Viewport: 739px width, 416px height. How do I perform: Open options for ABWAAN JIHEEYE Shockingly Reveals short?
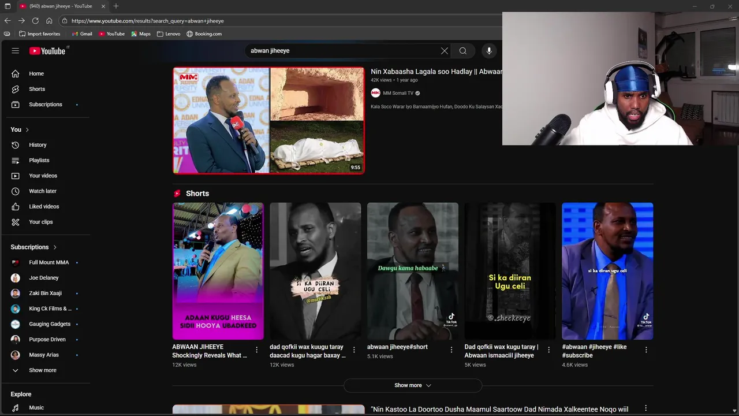(x=257, y=350)
